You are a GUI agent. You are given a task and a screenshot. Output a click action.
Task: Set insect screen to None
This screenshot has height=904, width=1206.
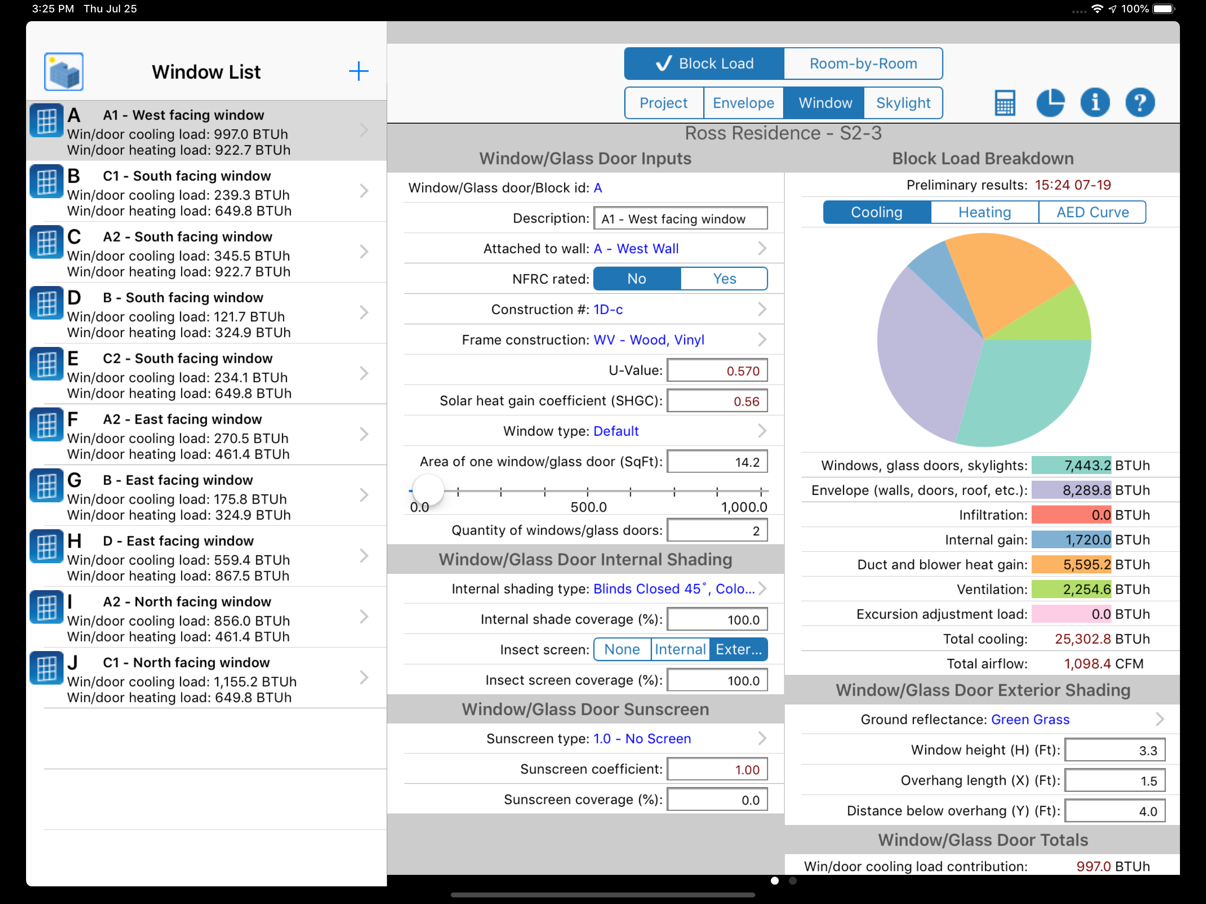[x=622, y=649]
